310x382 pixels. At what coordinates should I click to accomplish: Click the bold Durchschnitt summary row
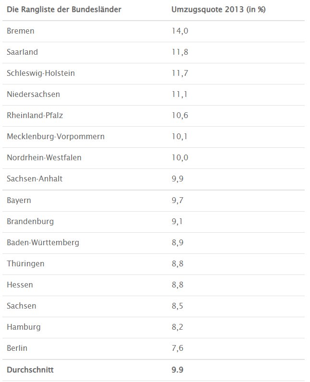154,370
